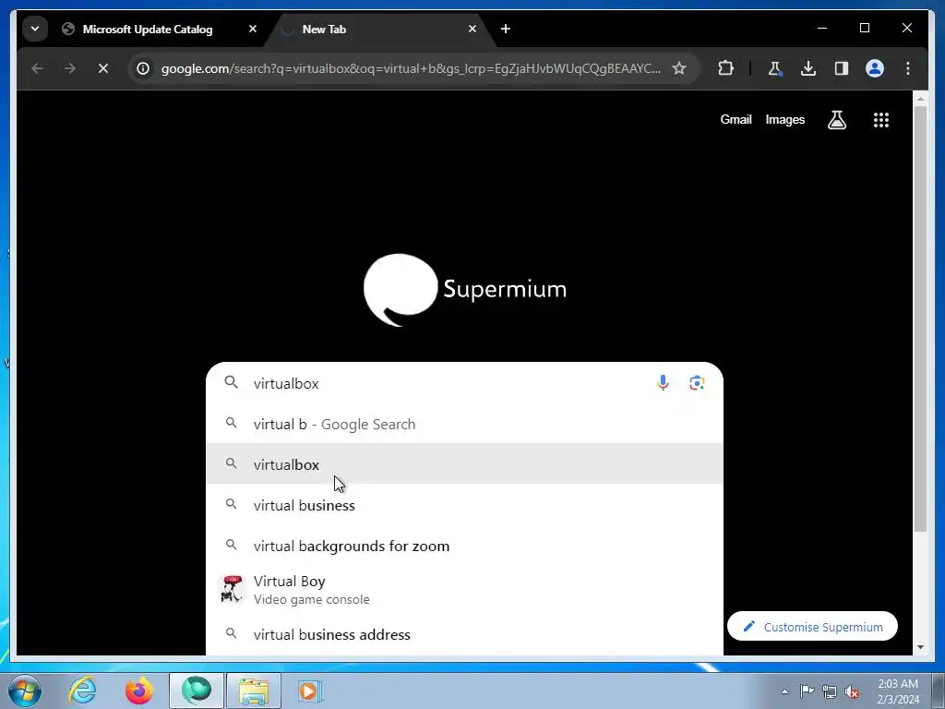Click the scrollbar down arrow
Viewport: 945px width, 709px height.
pyautogui.click(x=920, y=647)
